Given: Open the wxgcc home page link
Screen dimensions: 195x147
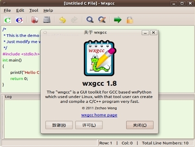Looking at the screenshot, I should pos(99,115).
